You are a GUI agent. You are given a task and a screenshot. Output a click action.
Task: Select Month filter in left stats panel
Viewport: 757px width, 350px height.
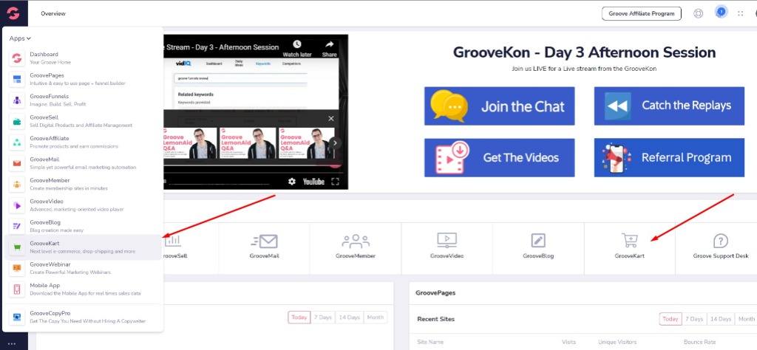(x=375, y=318)
